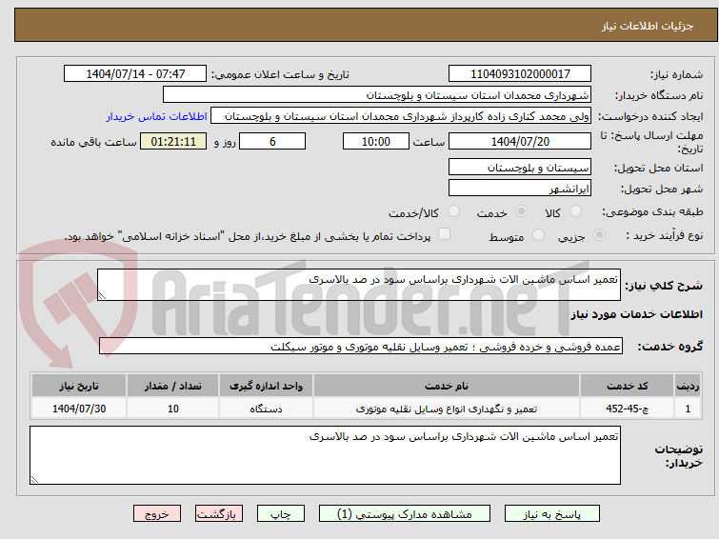The width and height of the screenshot is (719, 539).
Task: Click the واحد اندازه گیری column header
Action: tap(266, 386)
